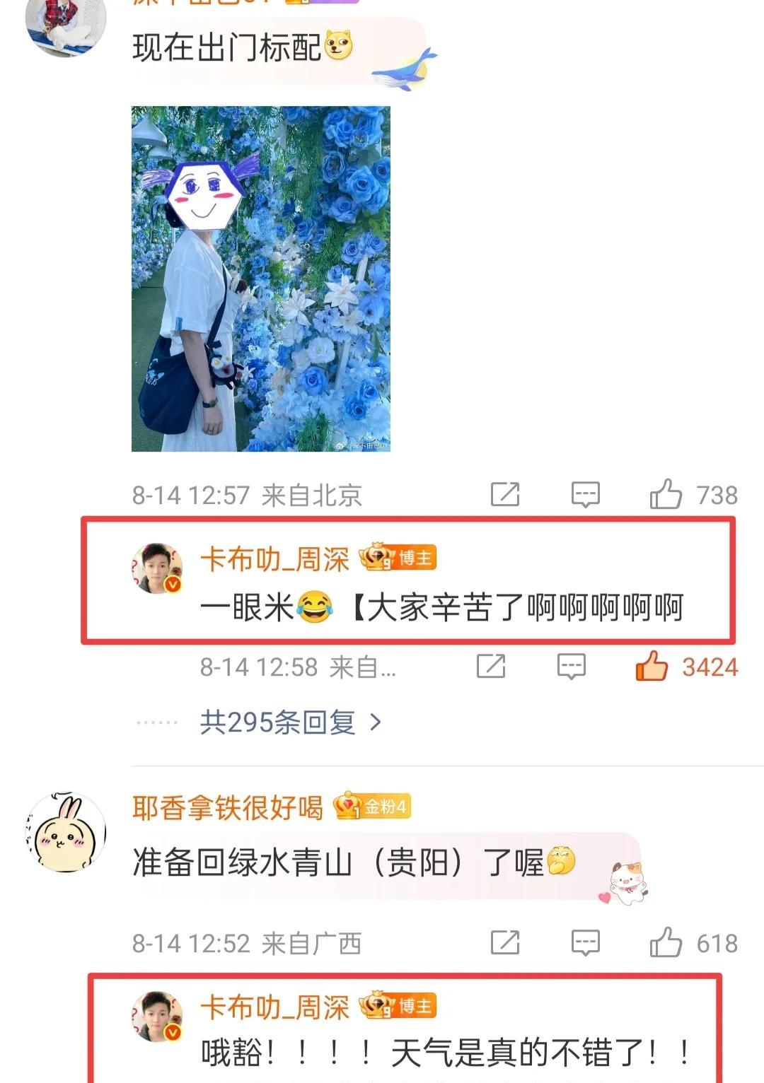Like the 准备回绿水青山 comment (618)
Viewport: 764px width, 1083px height.
click(666, 942)
